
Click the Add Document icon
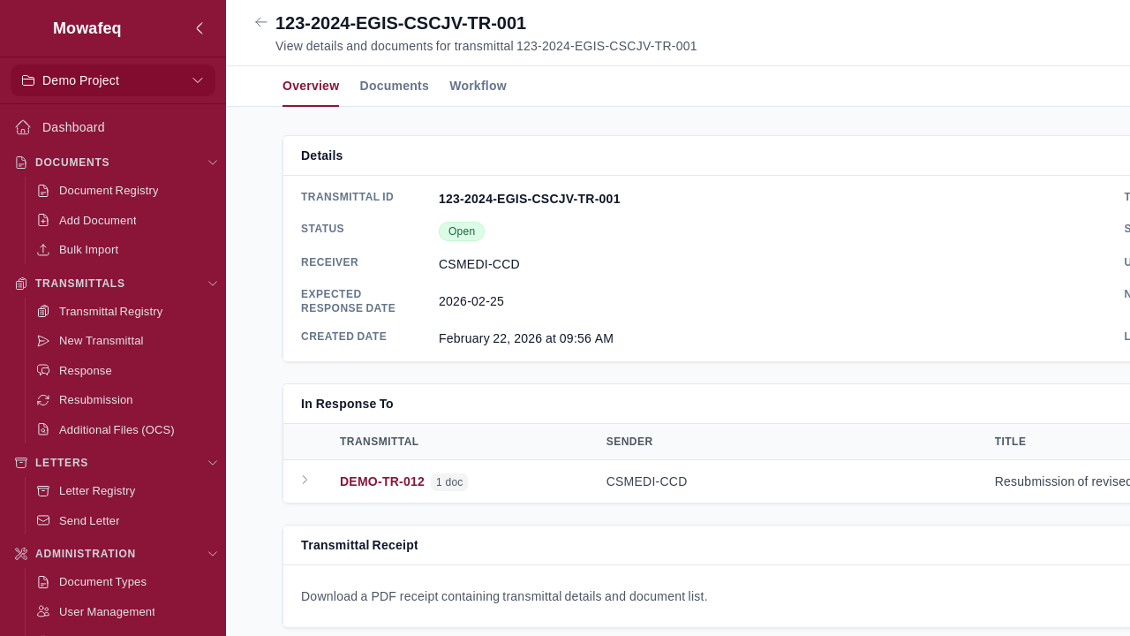point(43,220)
